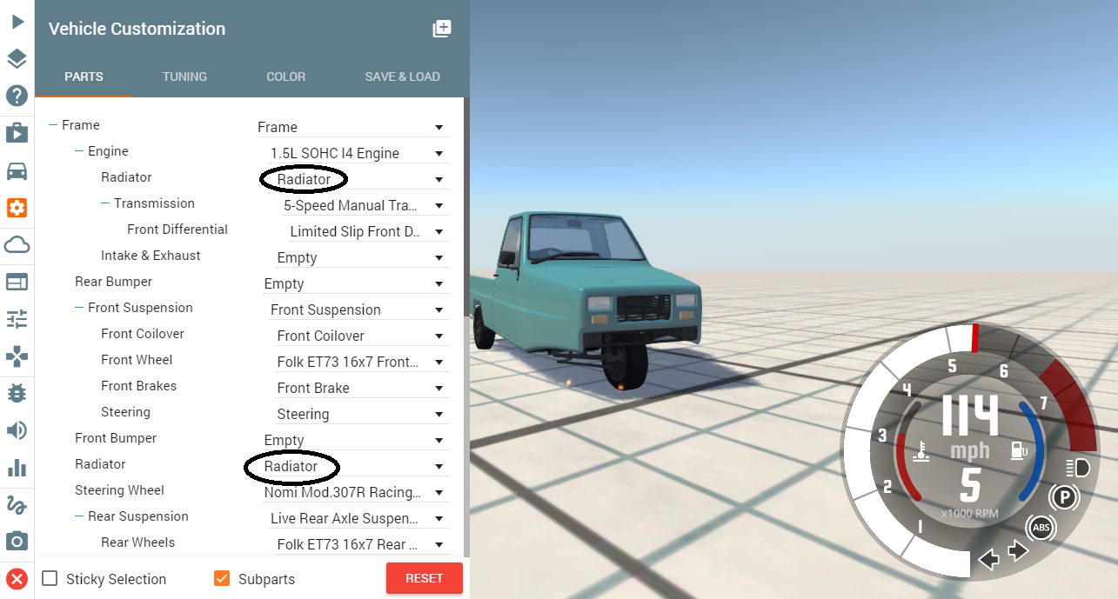Open the SAVE & LOAD tab
Viewport: 1118px width, 599px height.
[402, 77]
